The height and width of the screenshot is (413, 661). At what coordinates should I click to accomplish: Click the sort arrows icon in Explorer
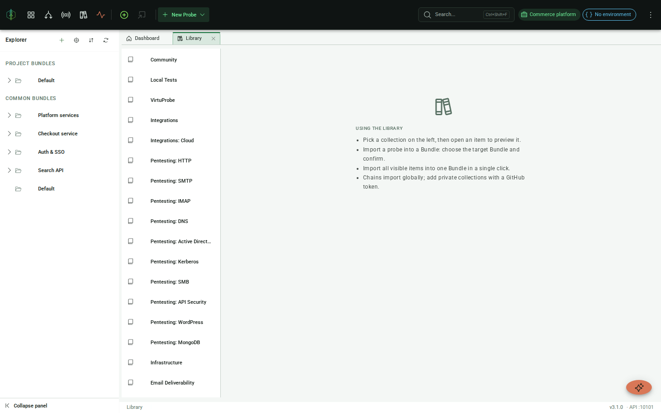point(91,40)
